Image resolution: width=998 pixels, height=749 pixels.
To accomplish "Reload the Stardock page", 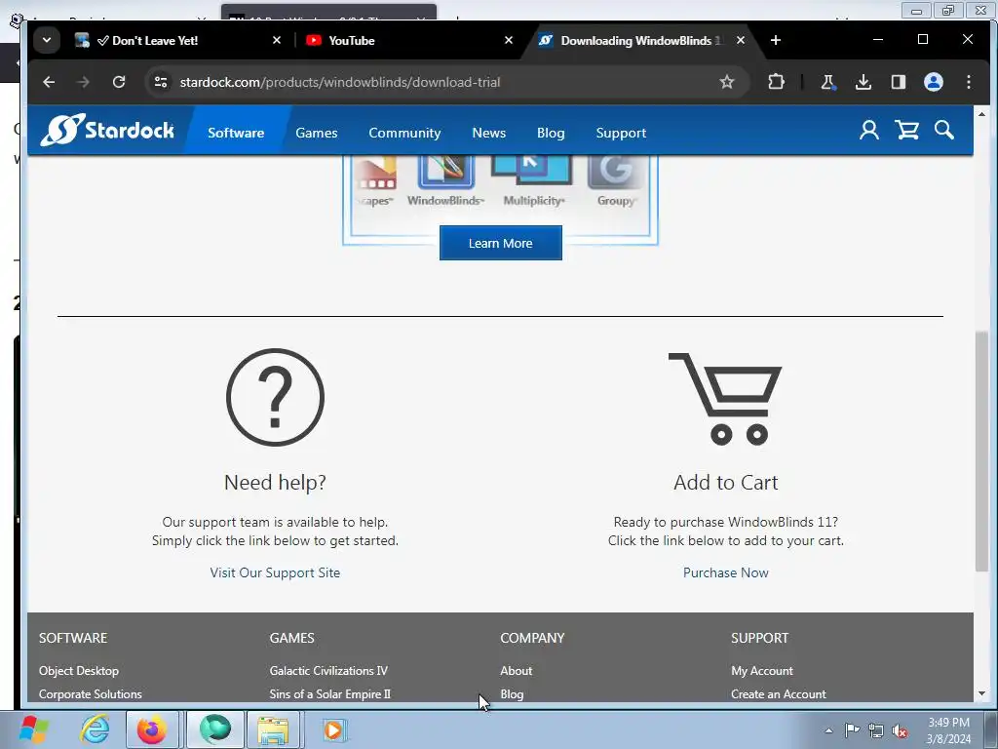I will click(118, 82).
